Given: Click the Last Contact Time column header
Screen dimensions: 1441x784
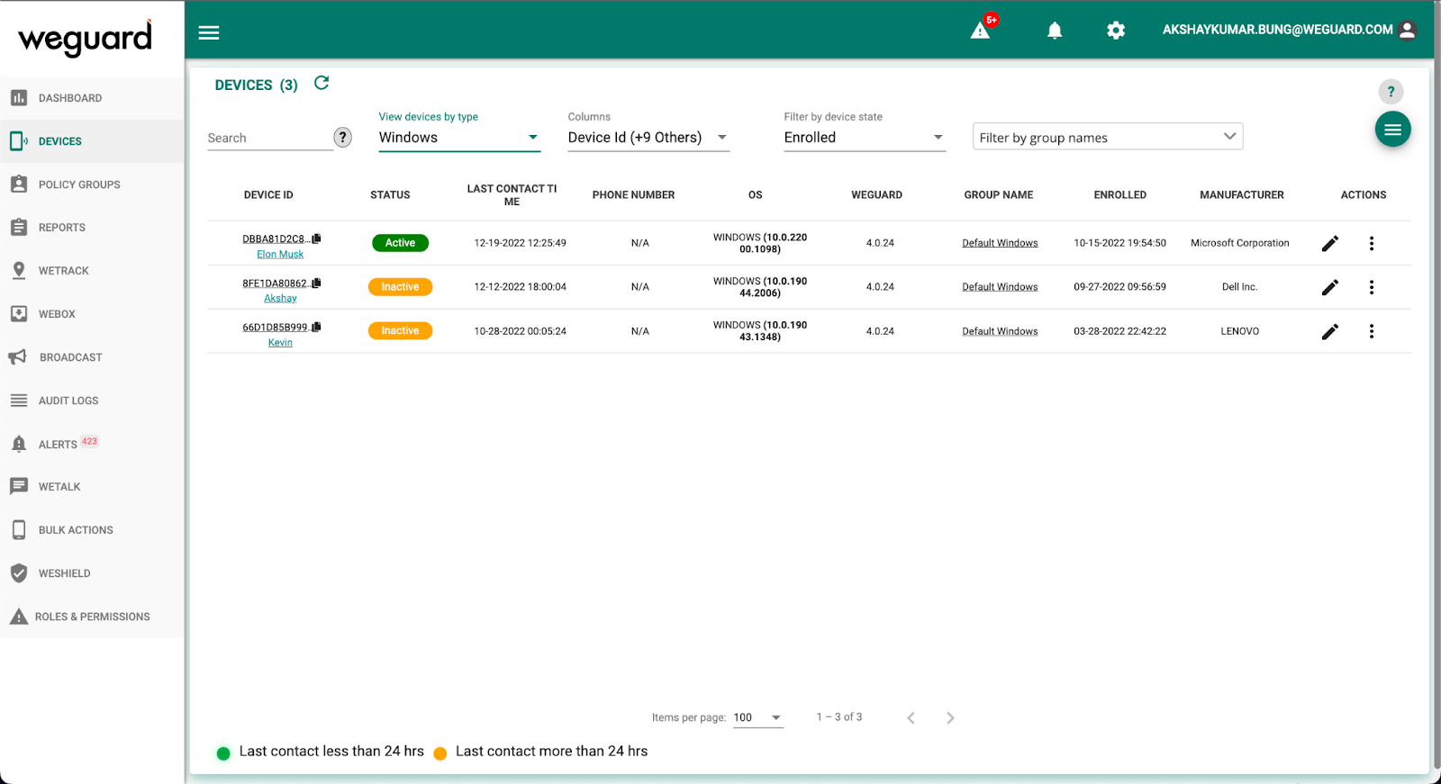Looking at the screenshot, I should (512, 195).
